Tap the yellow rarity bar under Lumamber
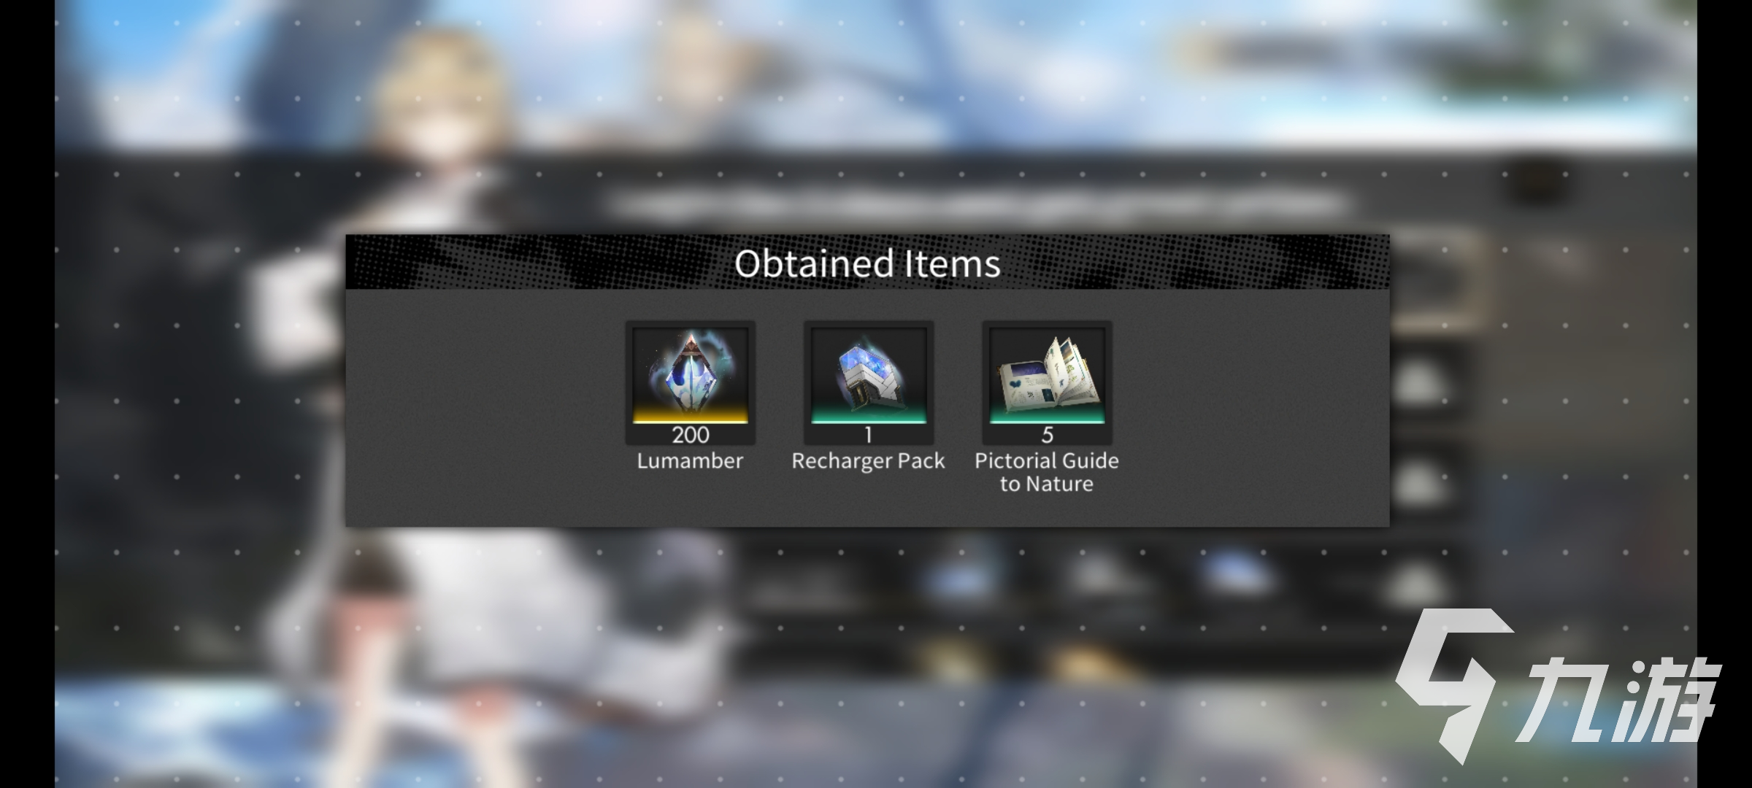1752x788 pixels. pyautogui.click(x=691, y=418)
